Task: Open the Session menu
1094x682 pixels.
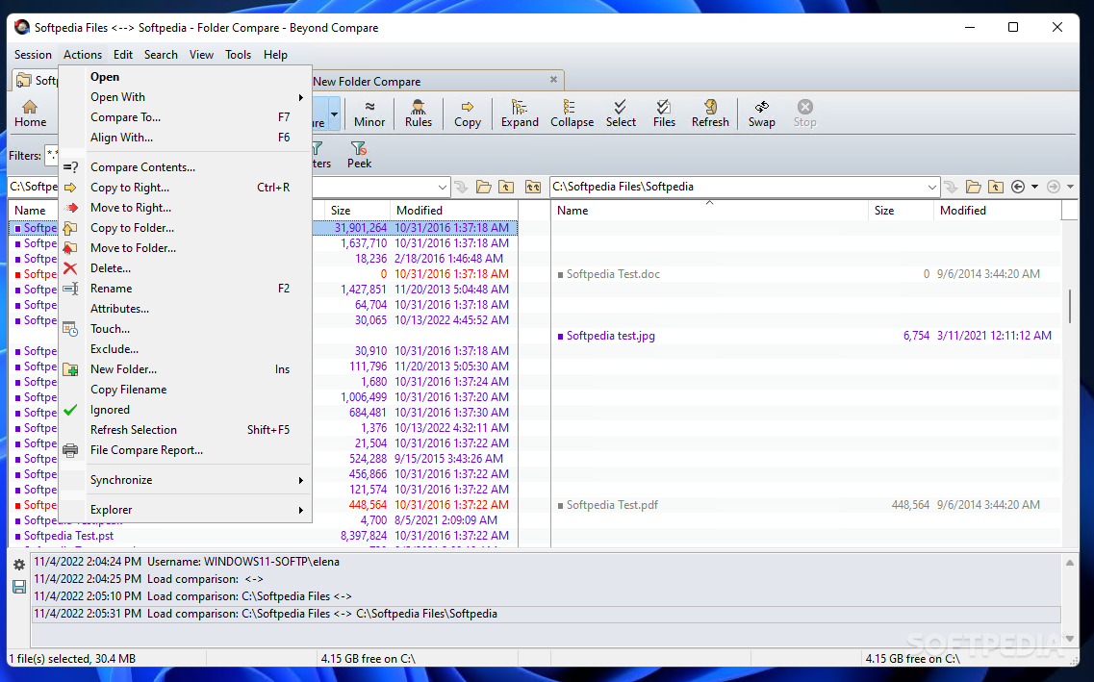Action: pos(33,55)
